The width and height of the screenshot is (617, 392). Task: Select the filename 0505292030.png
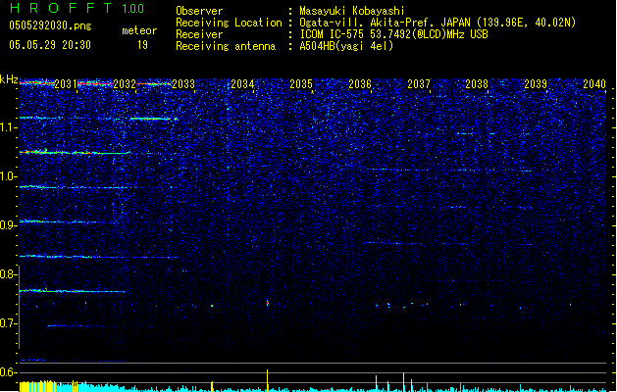click(50, 26)
